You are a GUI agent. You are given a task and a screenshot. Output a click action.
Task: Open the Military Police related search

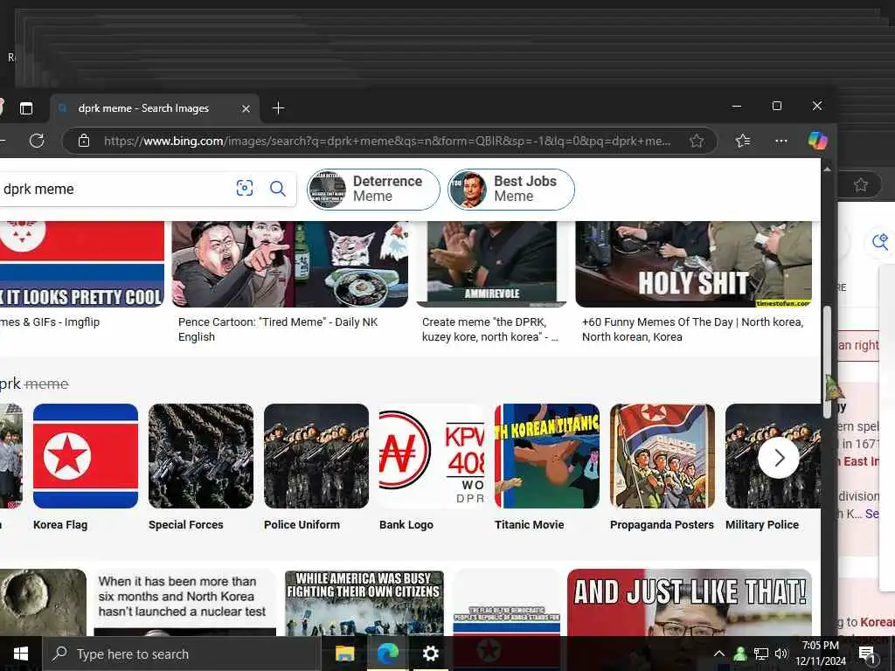point(773,468)
